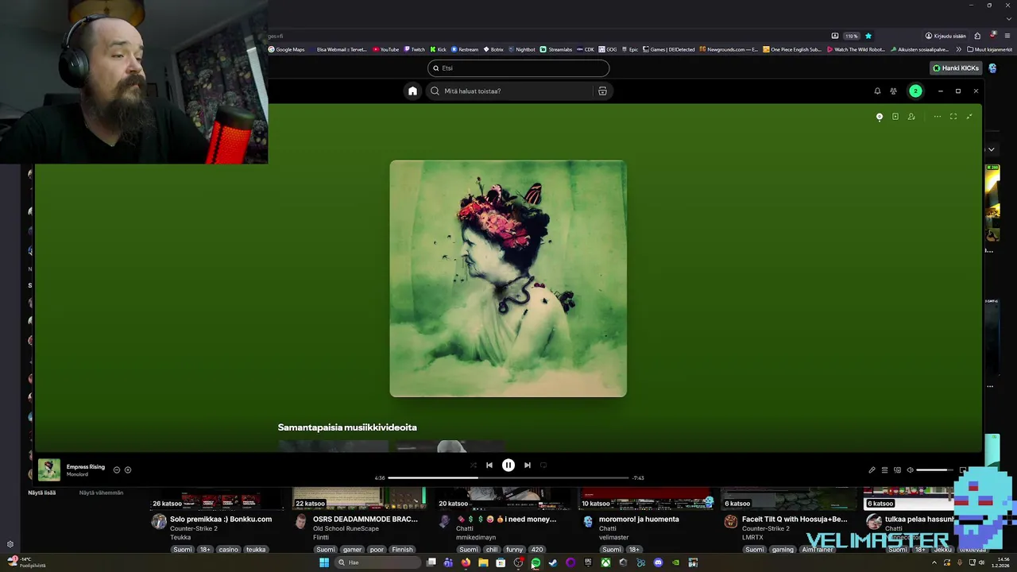
Task: Click 'chill' tag under mmikedimayn stream
Action: (x=492, y=549)
